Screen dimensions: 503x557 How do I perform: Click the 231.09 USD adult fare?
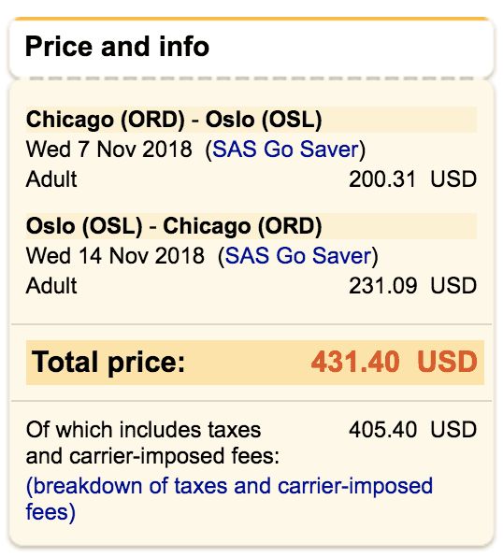pyautogui.click(x=412, y=286)
